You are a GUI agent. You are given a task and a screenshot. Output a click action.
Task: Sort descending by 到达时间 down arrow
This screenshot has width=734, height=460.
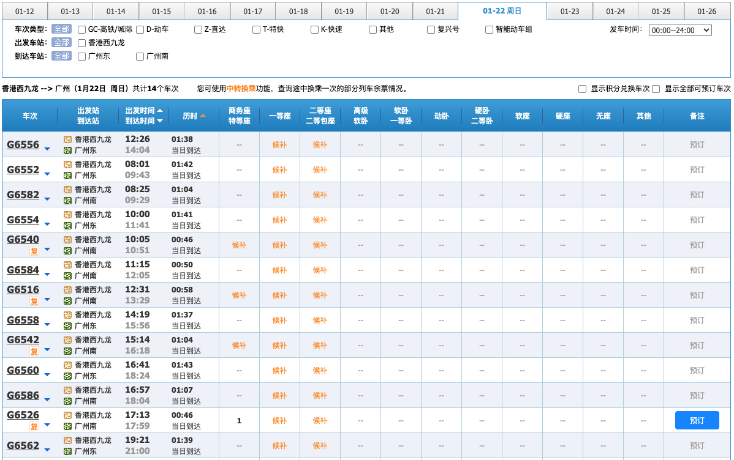(160, 121)
